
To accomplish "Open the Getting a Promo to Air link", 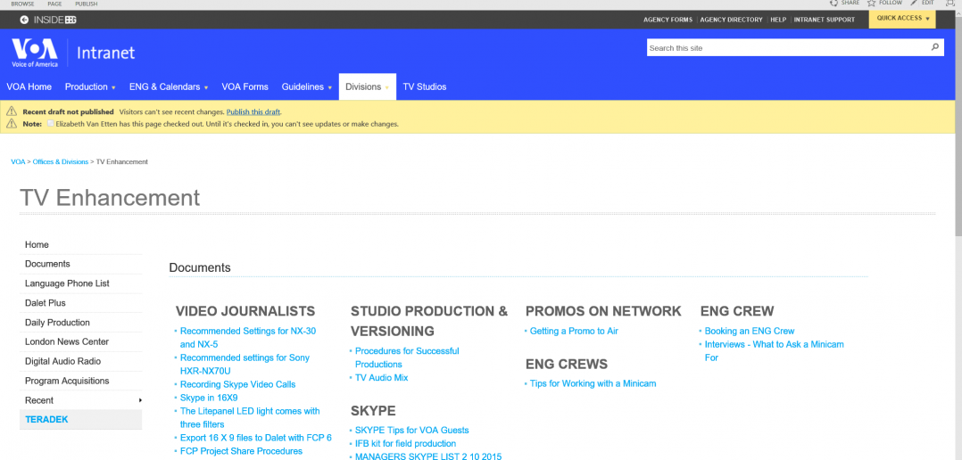I will (573, 331).
